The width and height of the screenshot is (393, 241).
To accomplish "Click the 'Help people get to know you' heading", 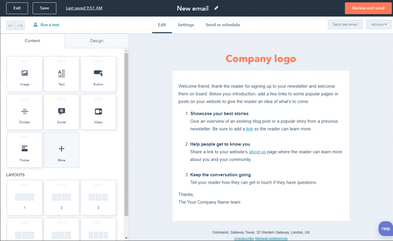I will coord(220,144).
